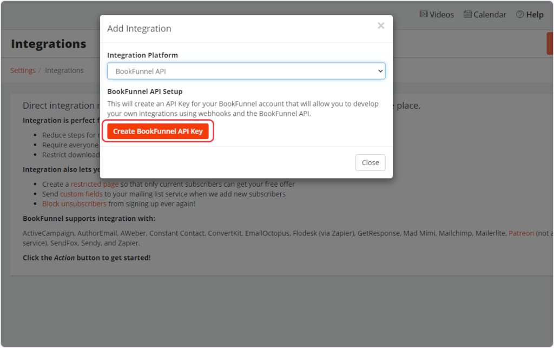
Task: Click the Help question mark icon
Action: coord(520,15)
